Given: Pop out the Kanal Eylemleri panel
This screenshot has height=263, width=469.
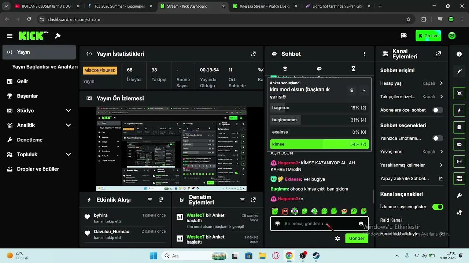Looking at the screenshot, I should (438, 54).
